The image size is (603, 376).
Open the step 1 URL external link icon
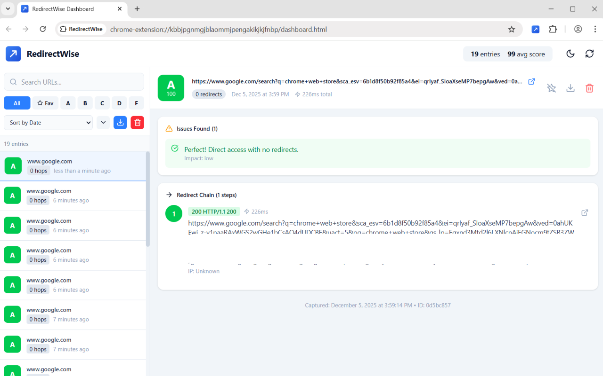point(585,212)
